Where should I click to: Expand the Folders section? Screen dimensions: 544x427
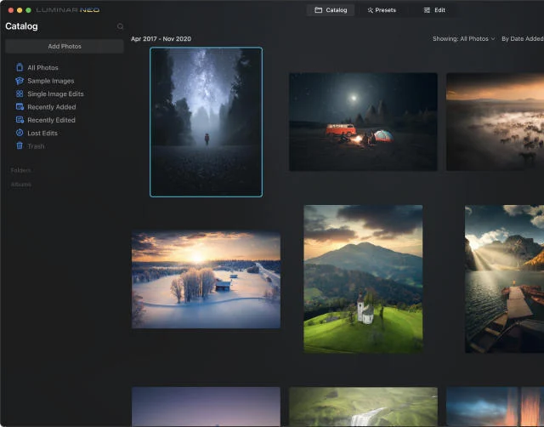[20, 170]
